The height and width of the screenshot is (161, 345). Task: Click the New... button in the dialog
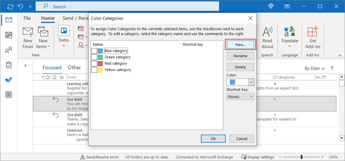[240, 45]
